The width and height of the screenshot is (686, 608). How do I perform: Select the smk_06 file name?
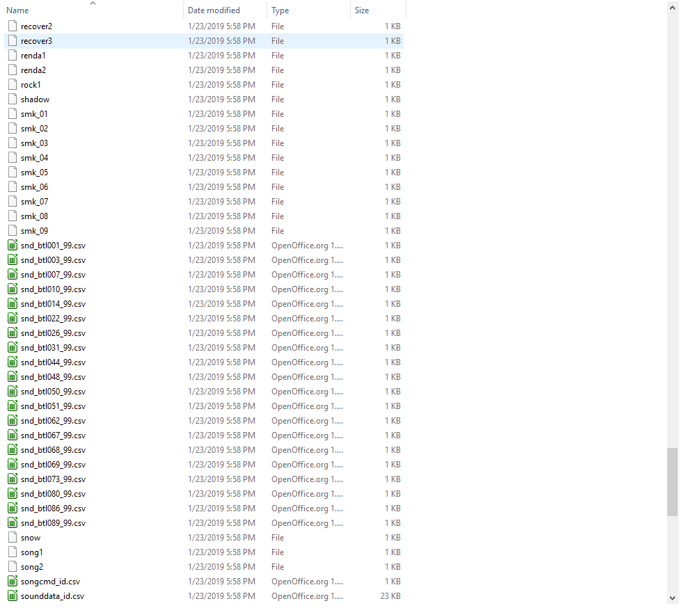[35, 187]
